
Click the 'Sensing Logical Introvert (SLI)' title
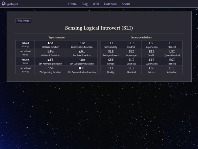pos(99,28)
